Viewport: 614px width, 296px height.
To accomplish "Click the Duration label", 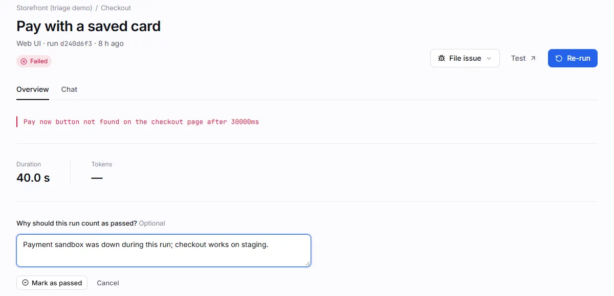I will (29, 164).
